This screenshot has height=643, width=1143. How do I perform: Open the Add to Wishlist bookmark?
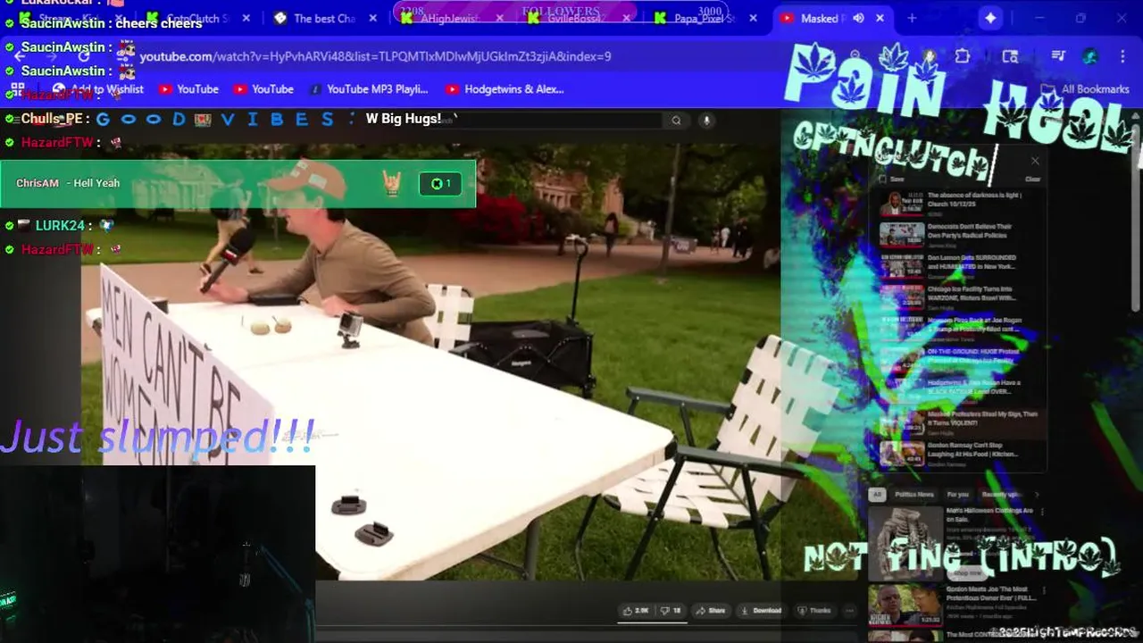coord(100,89)
